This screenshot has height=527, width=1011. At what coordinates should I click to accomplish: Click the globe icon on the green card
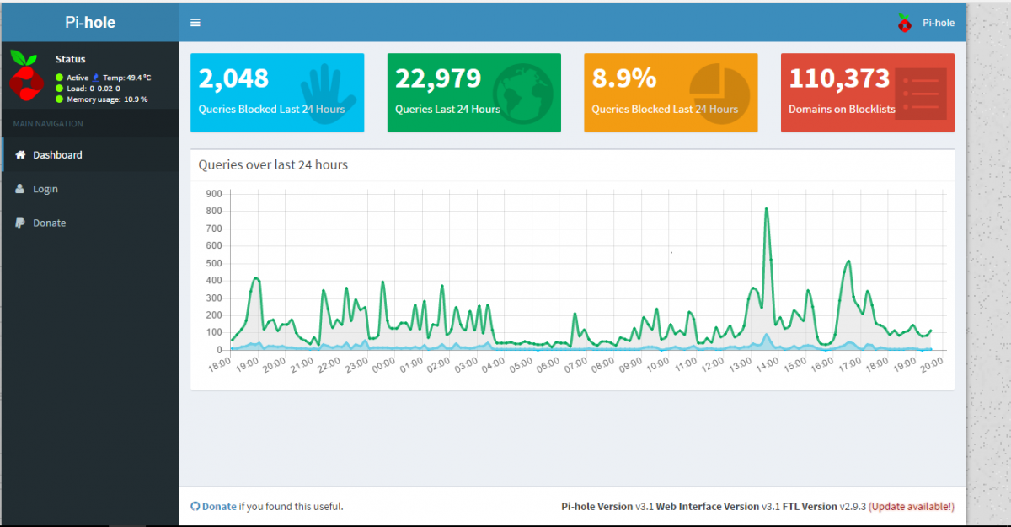tap(523, 92)
